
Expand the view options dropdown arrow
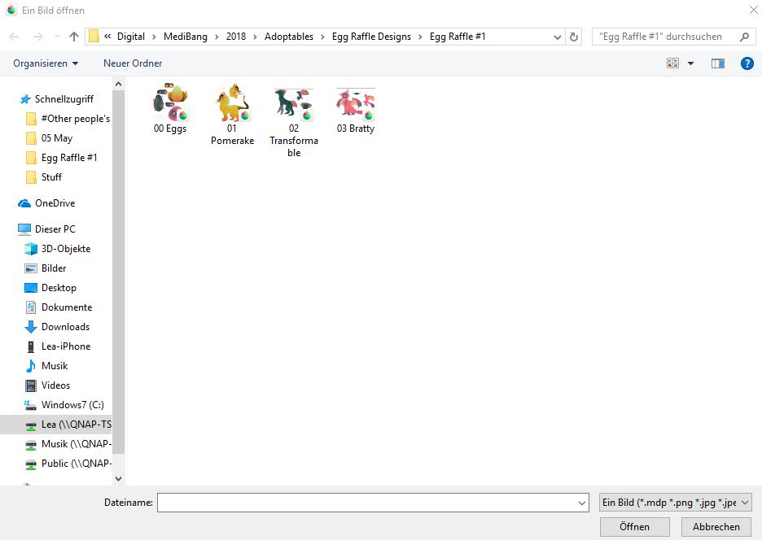(691, 63)
